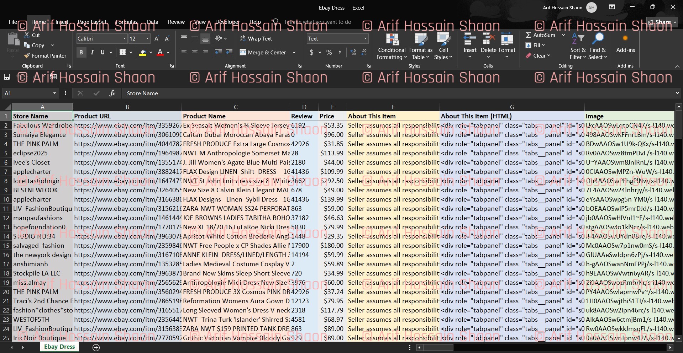Click the Insert Function fx icon
The width and height of the screenshot is (683, 353).
click(x=112, y=93)
